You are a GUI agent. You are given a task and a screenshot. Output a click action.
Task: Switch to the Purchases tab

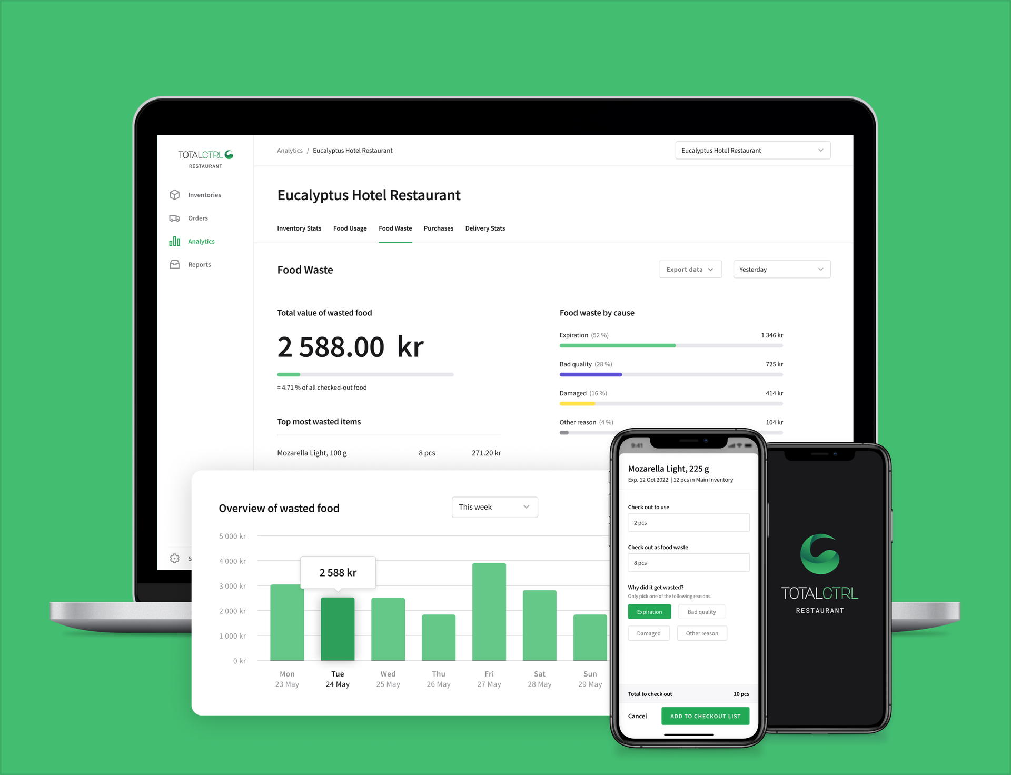pyautogui.click(x=439, y=228)
